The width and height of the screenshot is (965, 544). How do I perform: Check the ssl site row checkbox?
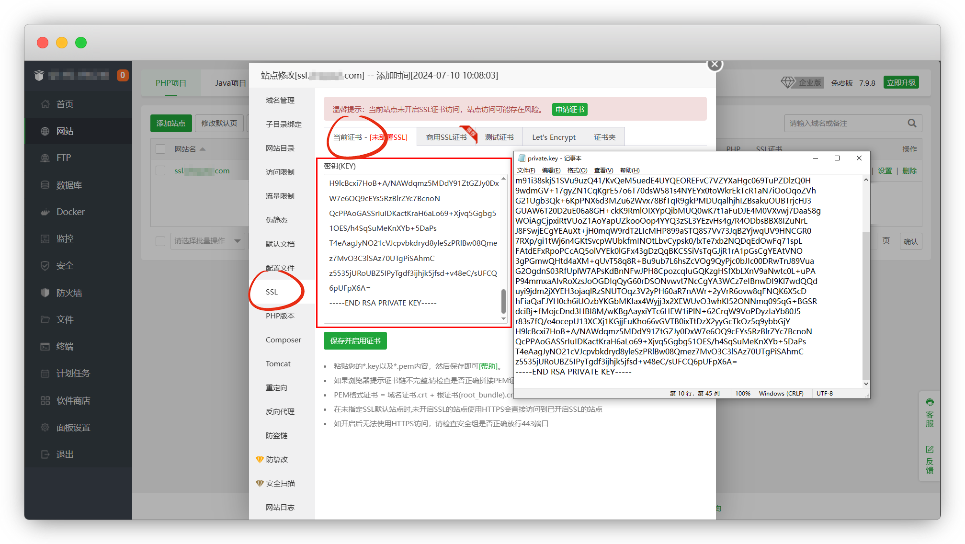click(161, 170)
